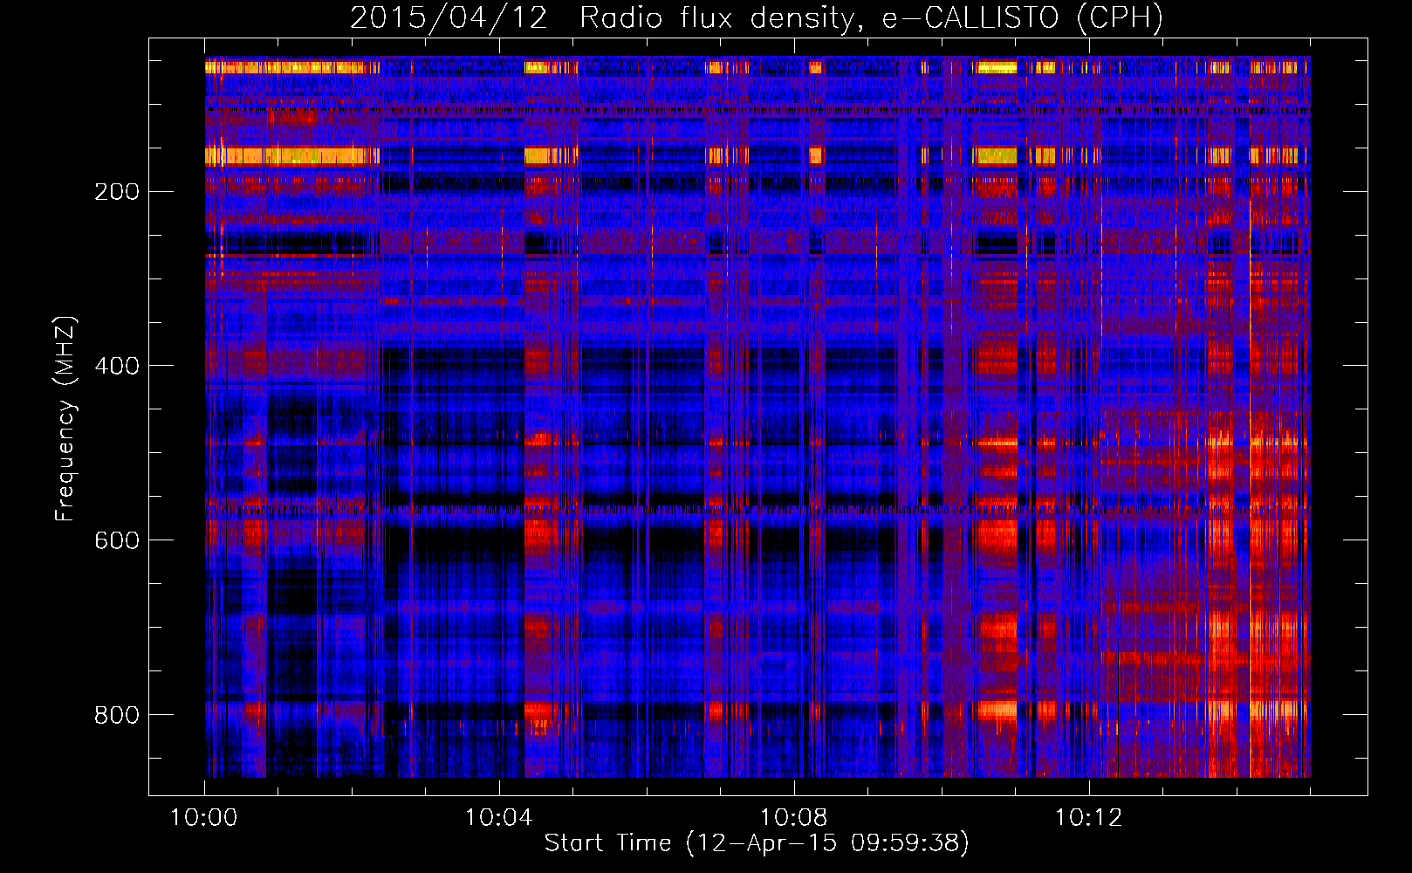Click the plot title '2015/04/12 Radio flux density, e-CALLISTO (CPH)'
The image size is (1412, 873).
click(757, 17)
